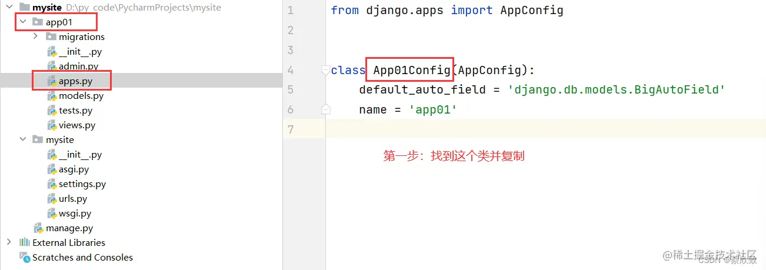The width and height of the screenshot is (766, 270).
Task: Expand the migrations folder chevron
Action: pos(36,36)
